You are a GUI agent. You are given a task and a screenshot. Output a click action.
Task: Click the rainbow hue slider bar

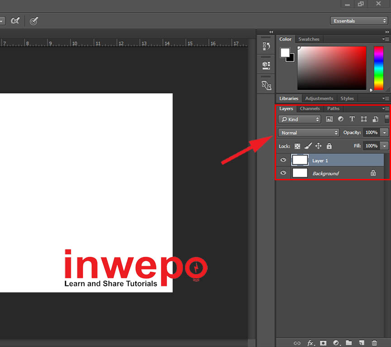pyautogui.click(x=378, y=68)
